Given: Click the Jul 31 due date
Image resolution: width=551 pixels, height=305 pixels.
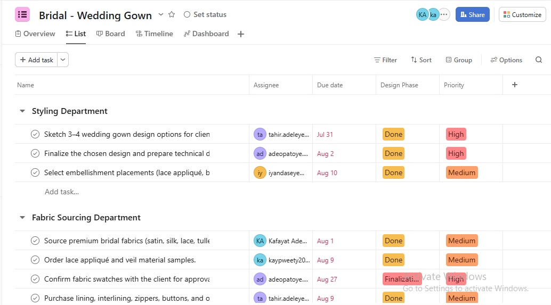Looking at the screenshot, I should pyautogui.click(x=325, y=135).
